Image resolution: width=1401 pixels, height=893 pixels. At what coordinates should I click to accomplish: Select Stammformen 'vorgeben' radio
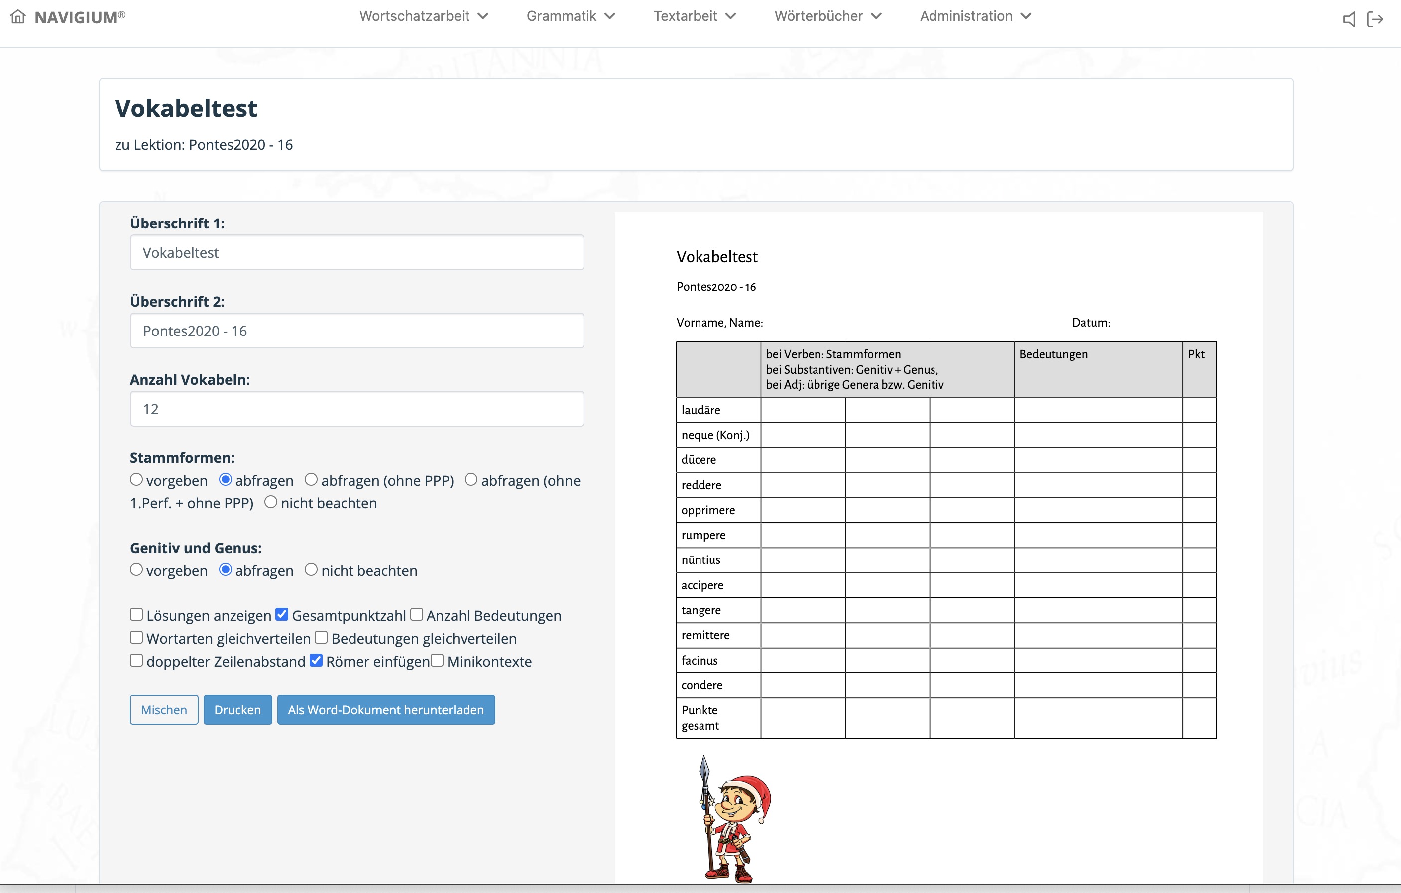click(136, 479)
